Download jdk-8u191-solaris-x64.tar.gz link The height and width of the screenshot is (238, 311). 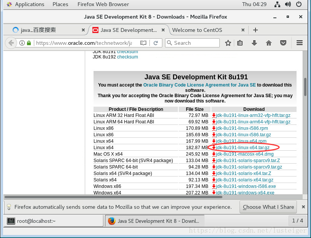point(244,180)
